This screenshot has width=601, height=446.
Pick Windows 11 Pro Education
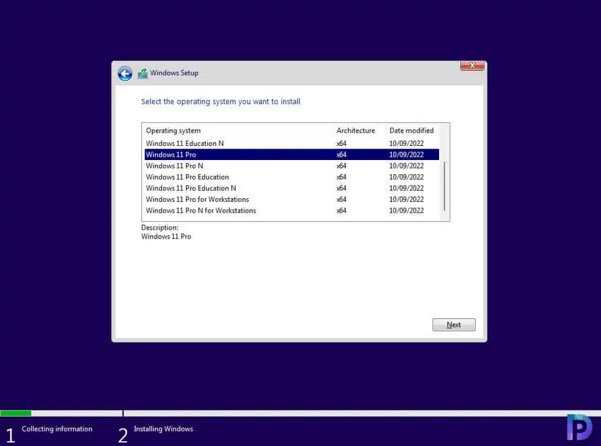[292, 177]
